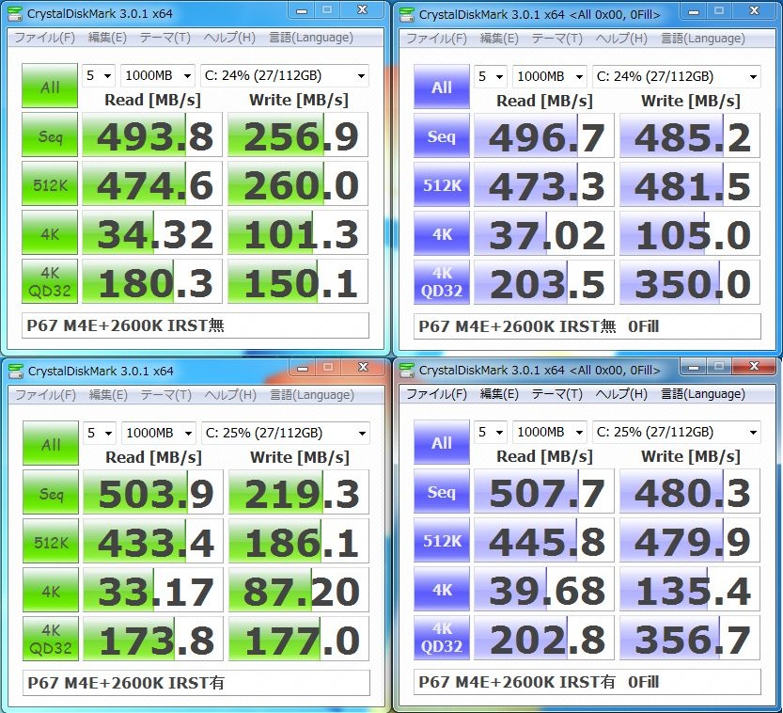The height and width of the screenshot is (713, 783).
Task: Open the C: 24% drive dropdown in the top-left window
Action: tap(285, 76)
